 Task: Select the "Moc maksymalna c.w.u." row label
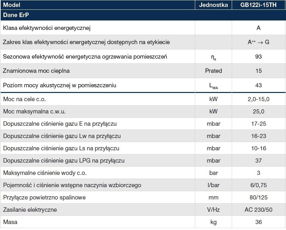[34, 112]
